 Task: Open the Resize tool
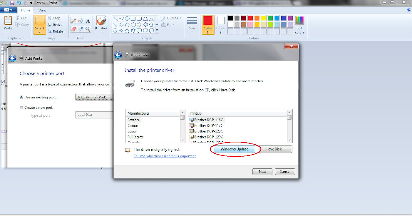pos(55,25)
